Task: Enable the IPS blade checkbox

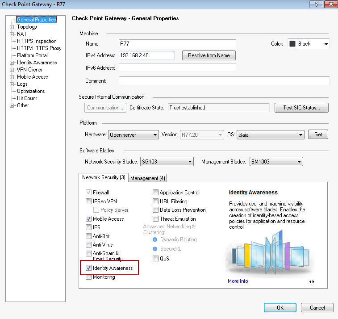Action: (88, 227)
